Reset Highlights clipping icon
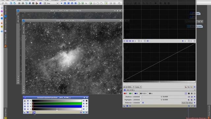This screenshot has height=119, width=211. (x=195, y=100)
